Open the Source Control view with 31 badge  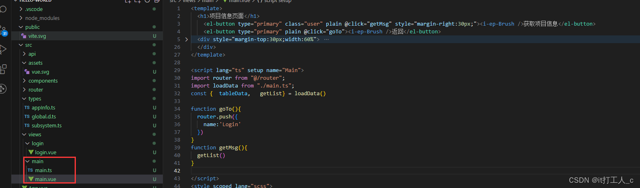point(3,31)
